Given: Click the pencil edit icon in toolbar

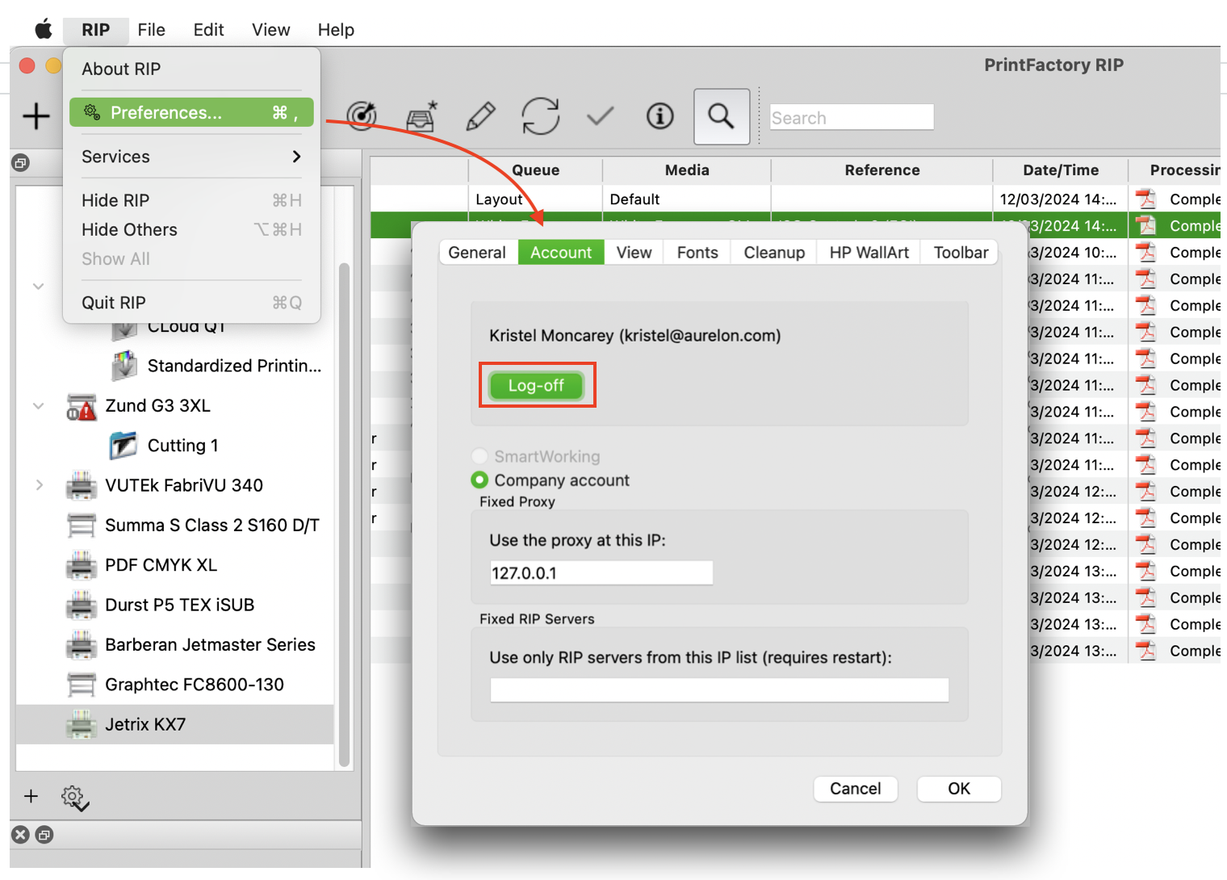Looking at the screenshot, I should (x=480, y=116).
